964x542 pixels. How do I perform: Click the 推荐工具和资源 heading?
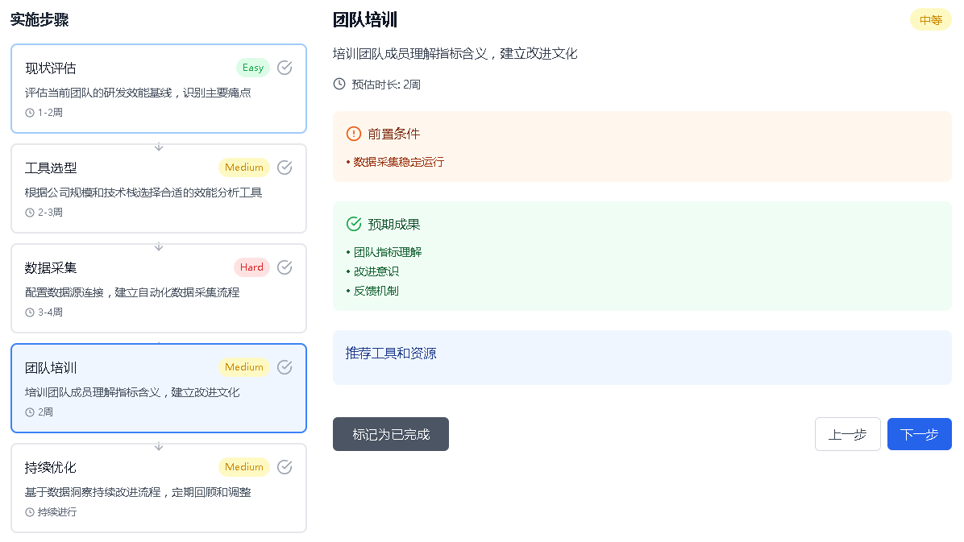click(x=391, y=354)
